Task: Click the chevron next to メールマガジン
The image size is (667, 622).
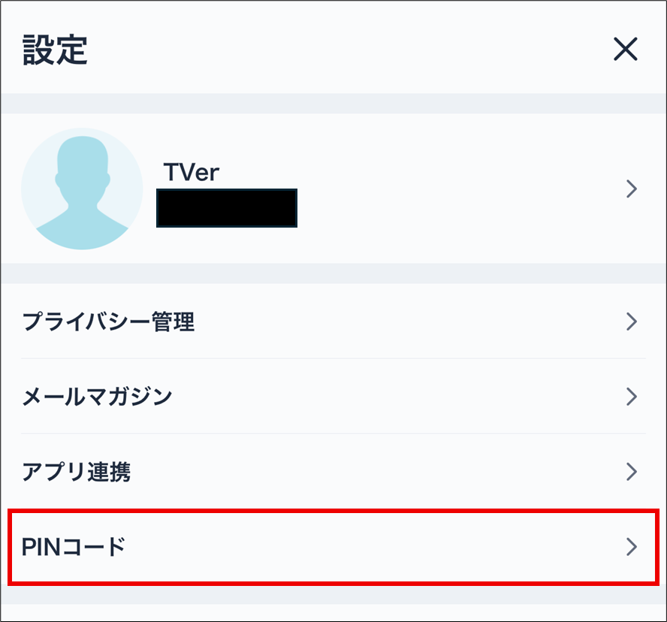Action: pos(631,397)
